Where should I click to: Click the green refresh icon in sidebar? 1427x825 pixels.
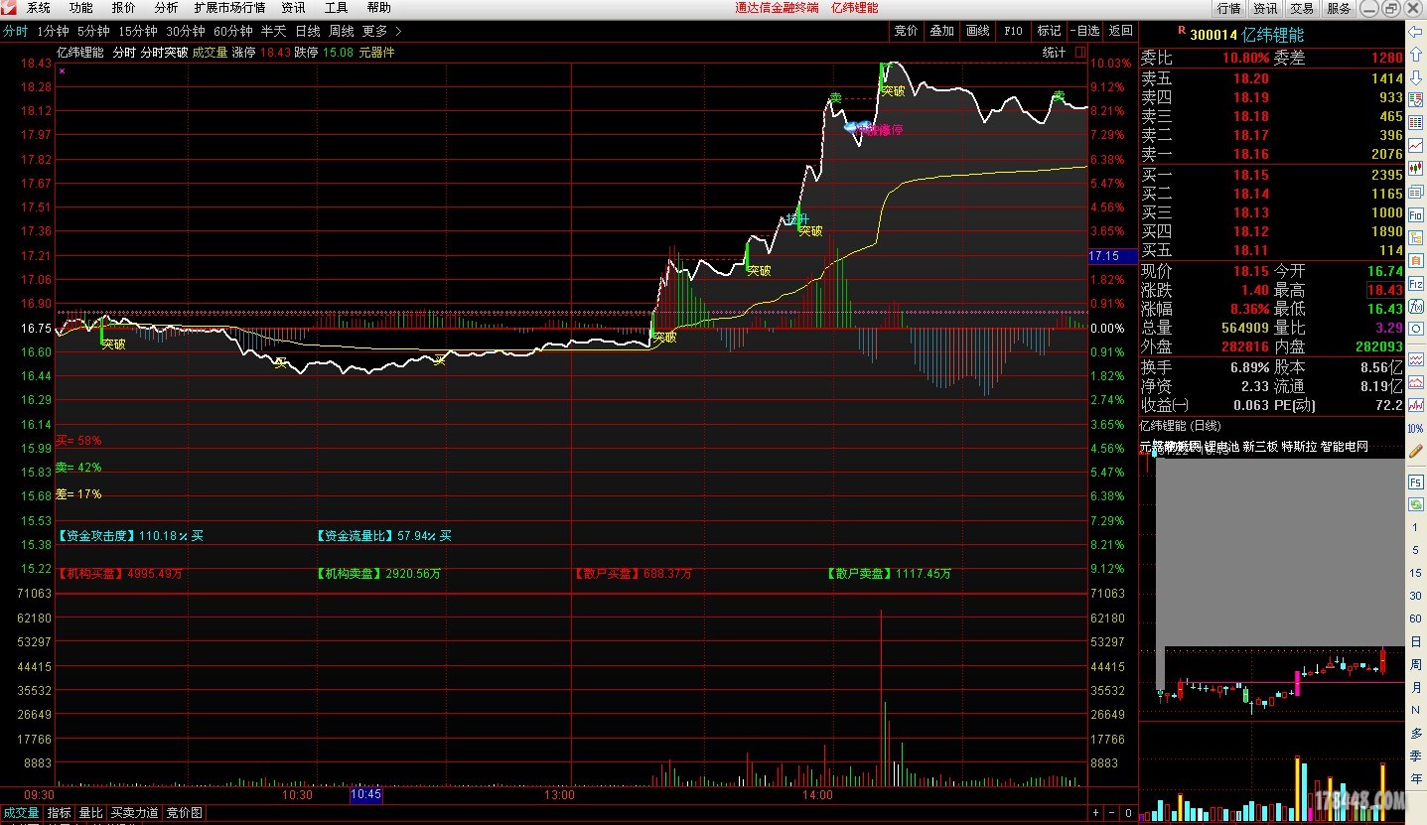[x=1416, y=504]
